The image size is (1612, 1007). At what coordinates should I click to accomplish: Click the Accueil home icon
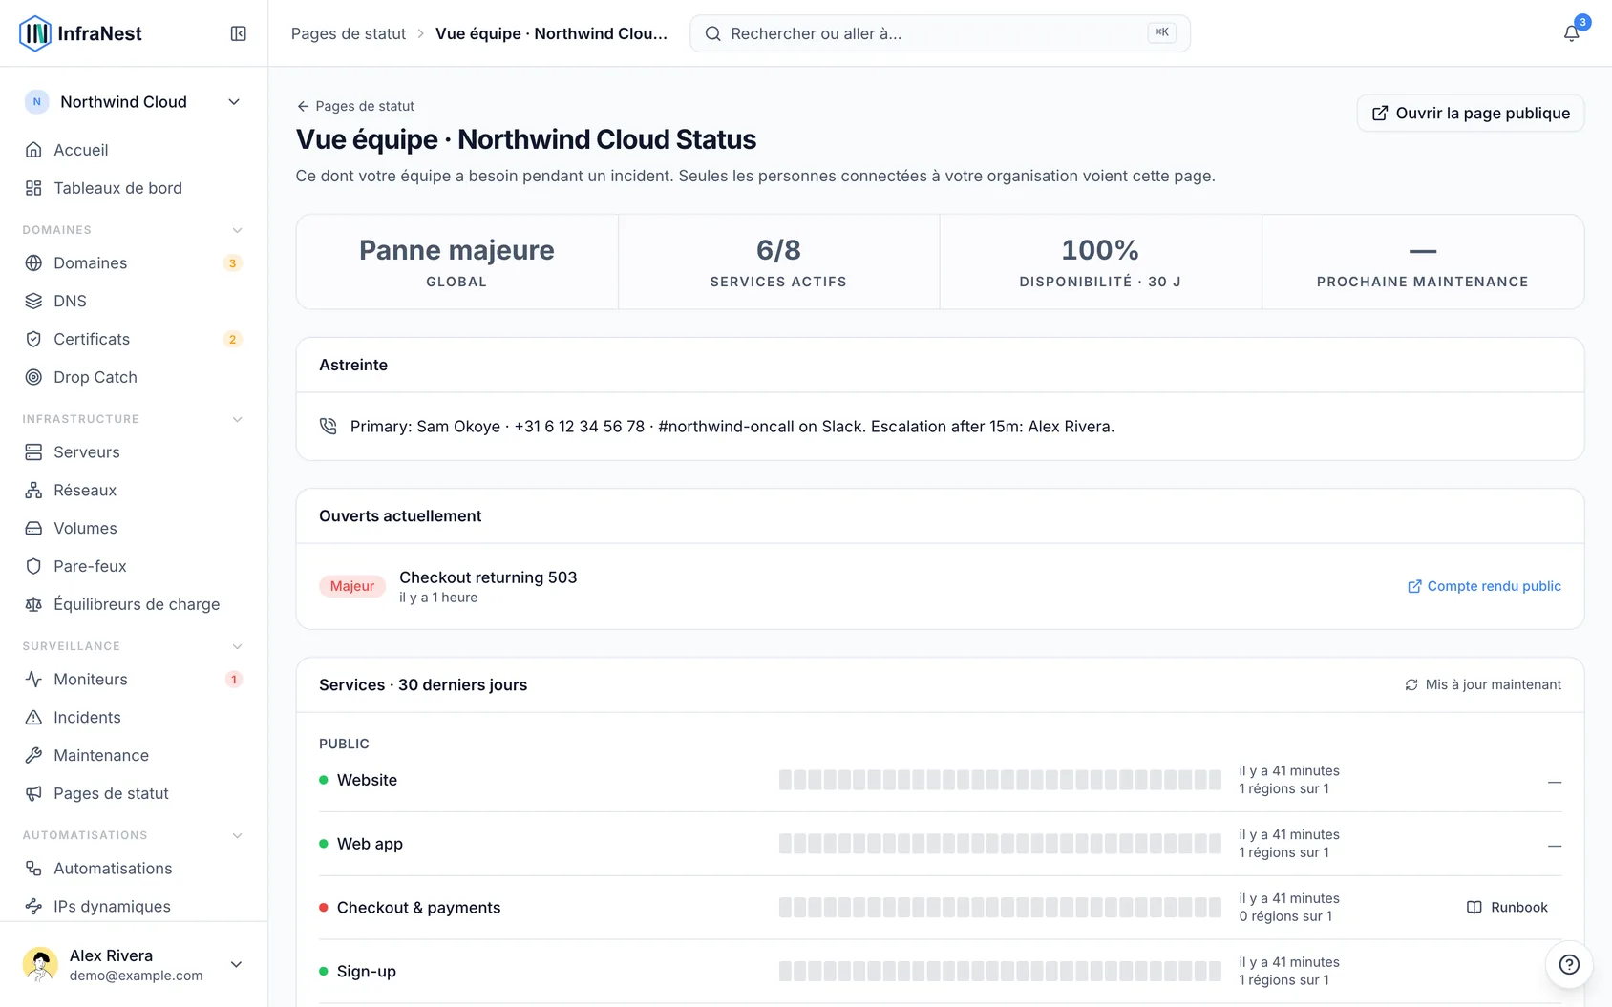coord(33,150)
